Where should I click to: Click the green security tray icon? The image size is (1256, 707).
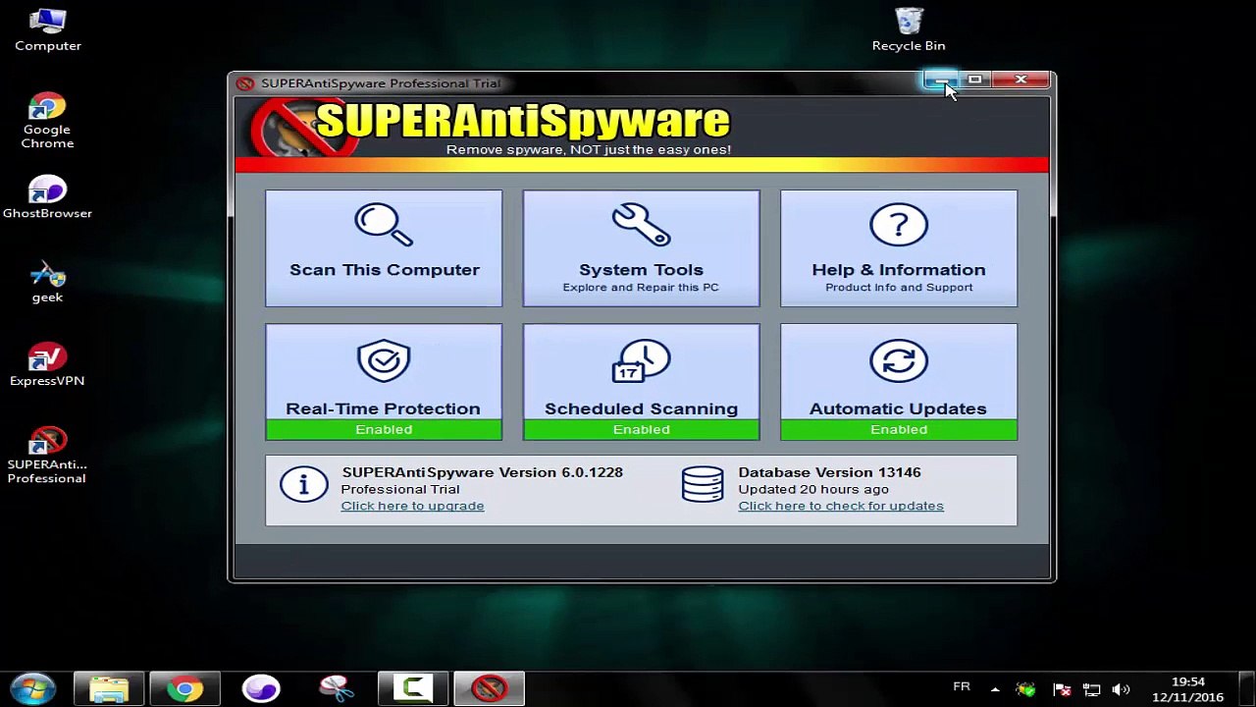point(1026,689)
